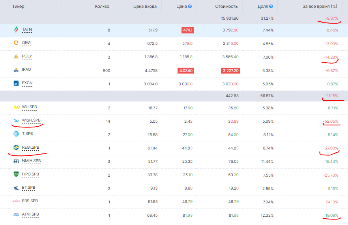Click EBS.SPB price 46.79
The height and width of the screenshot is (225, 348).
click(187, 202)
